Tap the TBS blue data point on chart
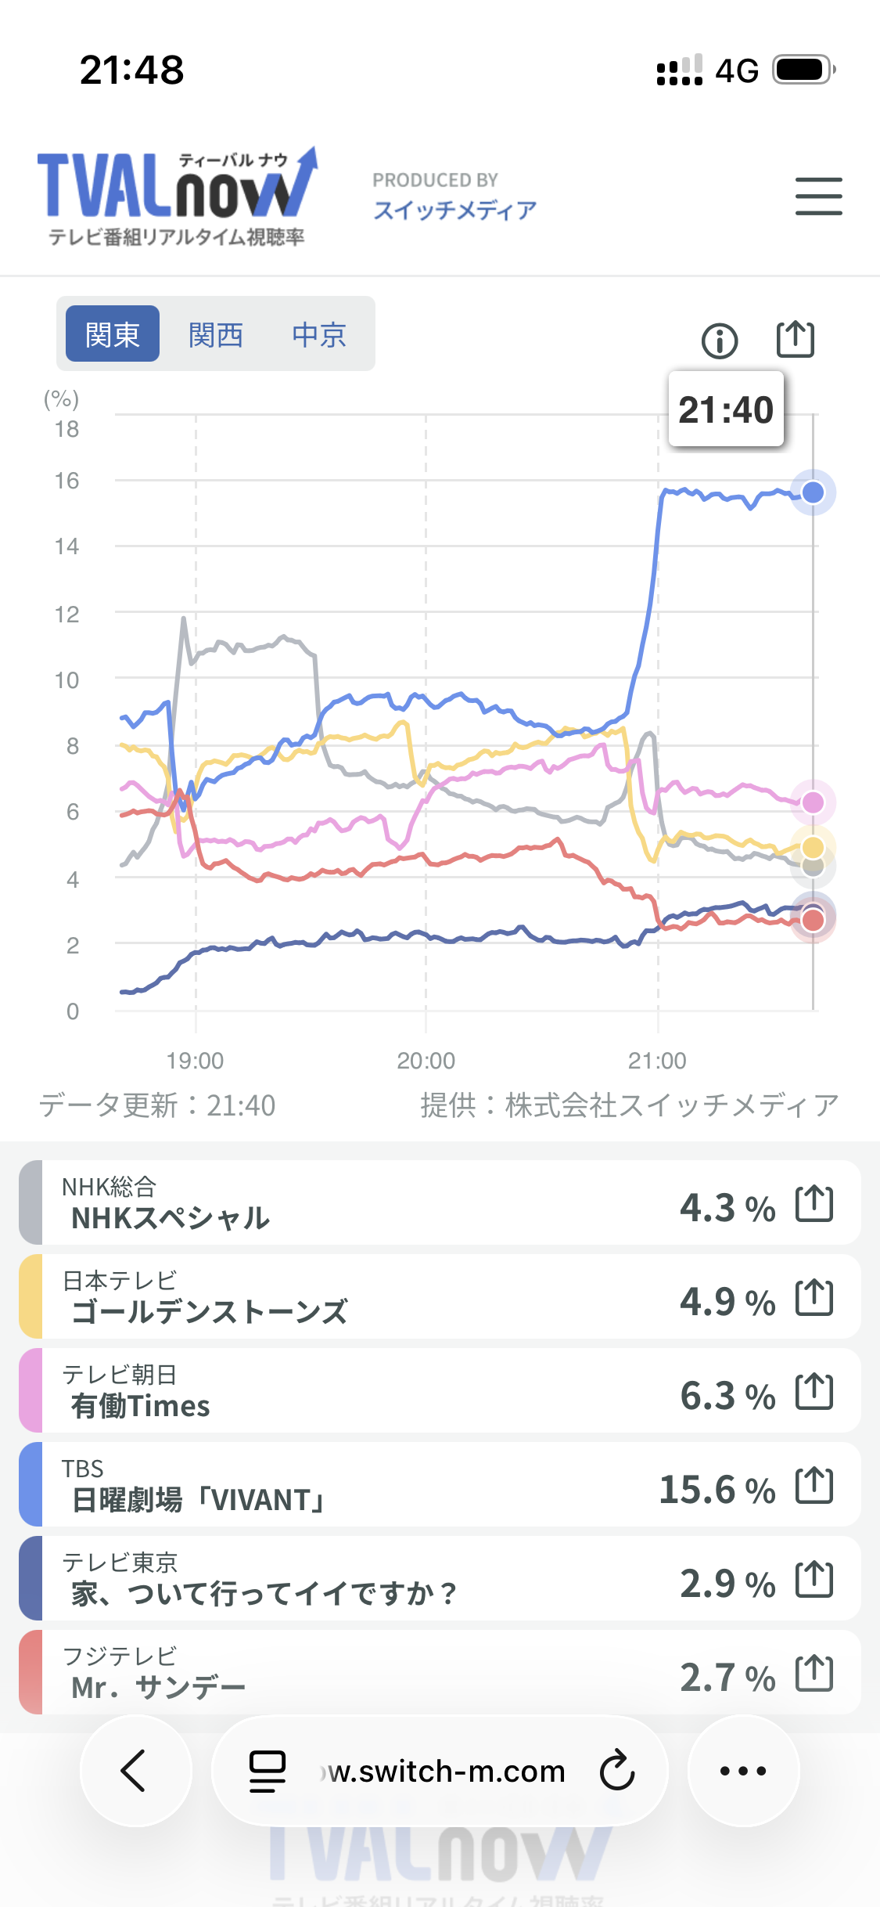 tap(813, 492)
